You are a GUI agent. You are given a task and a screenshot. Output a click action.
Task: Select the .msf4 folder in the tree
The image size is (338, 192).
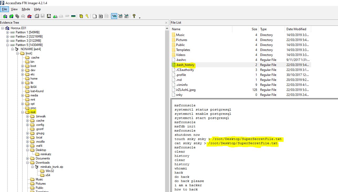[39, 146]
